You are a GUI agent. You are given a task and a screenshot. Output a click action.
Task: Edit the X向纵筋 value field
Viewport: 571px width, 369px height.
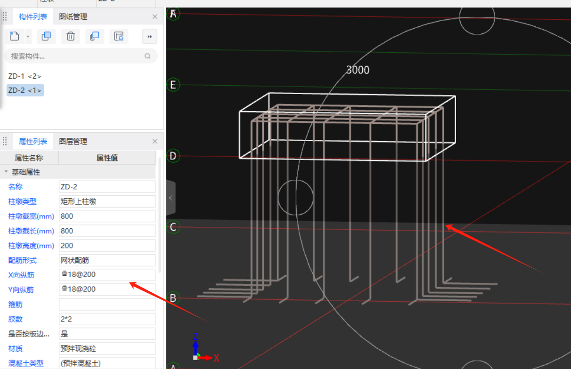pyautogui.click(x=107, y=275)
